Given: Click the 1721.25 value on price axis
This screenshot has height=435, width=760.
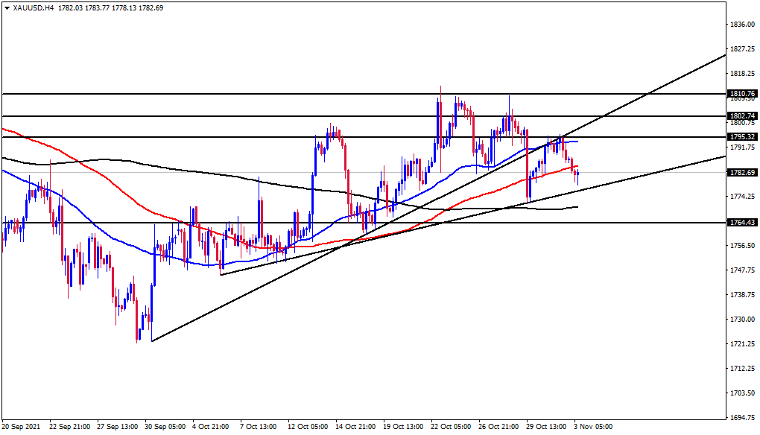Looking at the screenshot, I should [743, 344].
